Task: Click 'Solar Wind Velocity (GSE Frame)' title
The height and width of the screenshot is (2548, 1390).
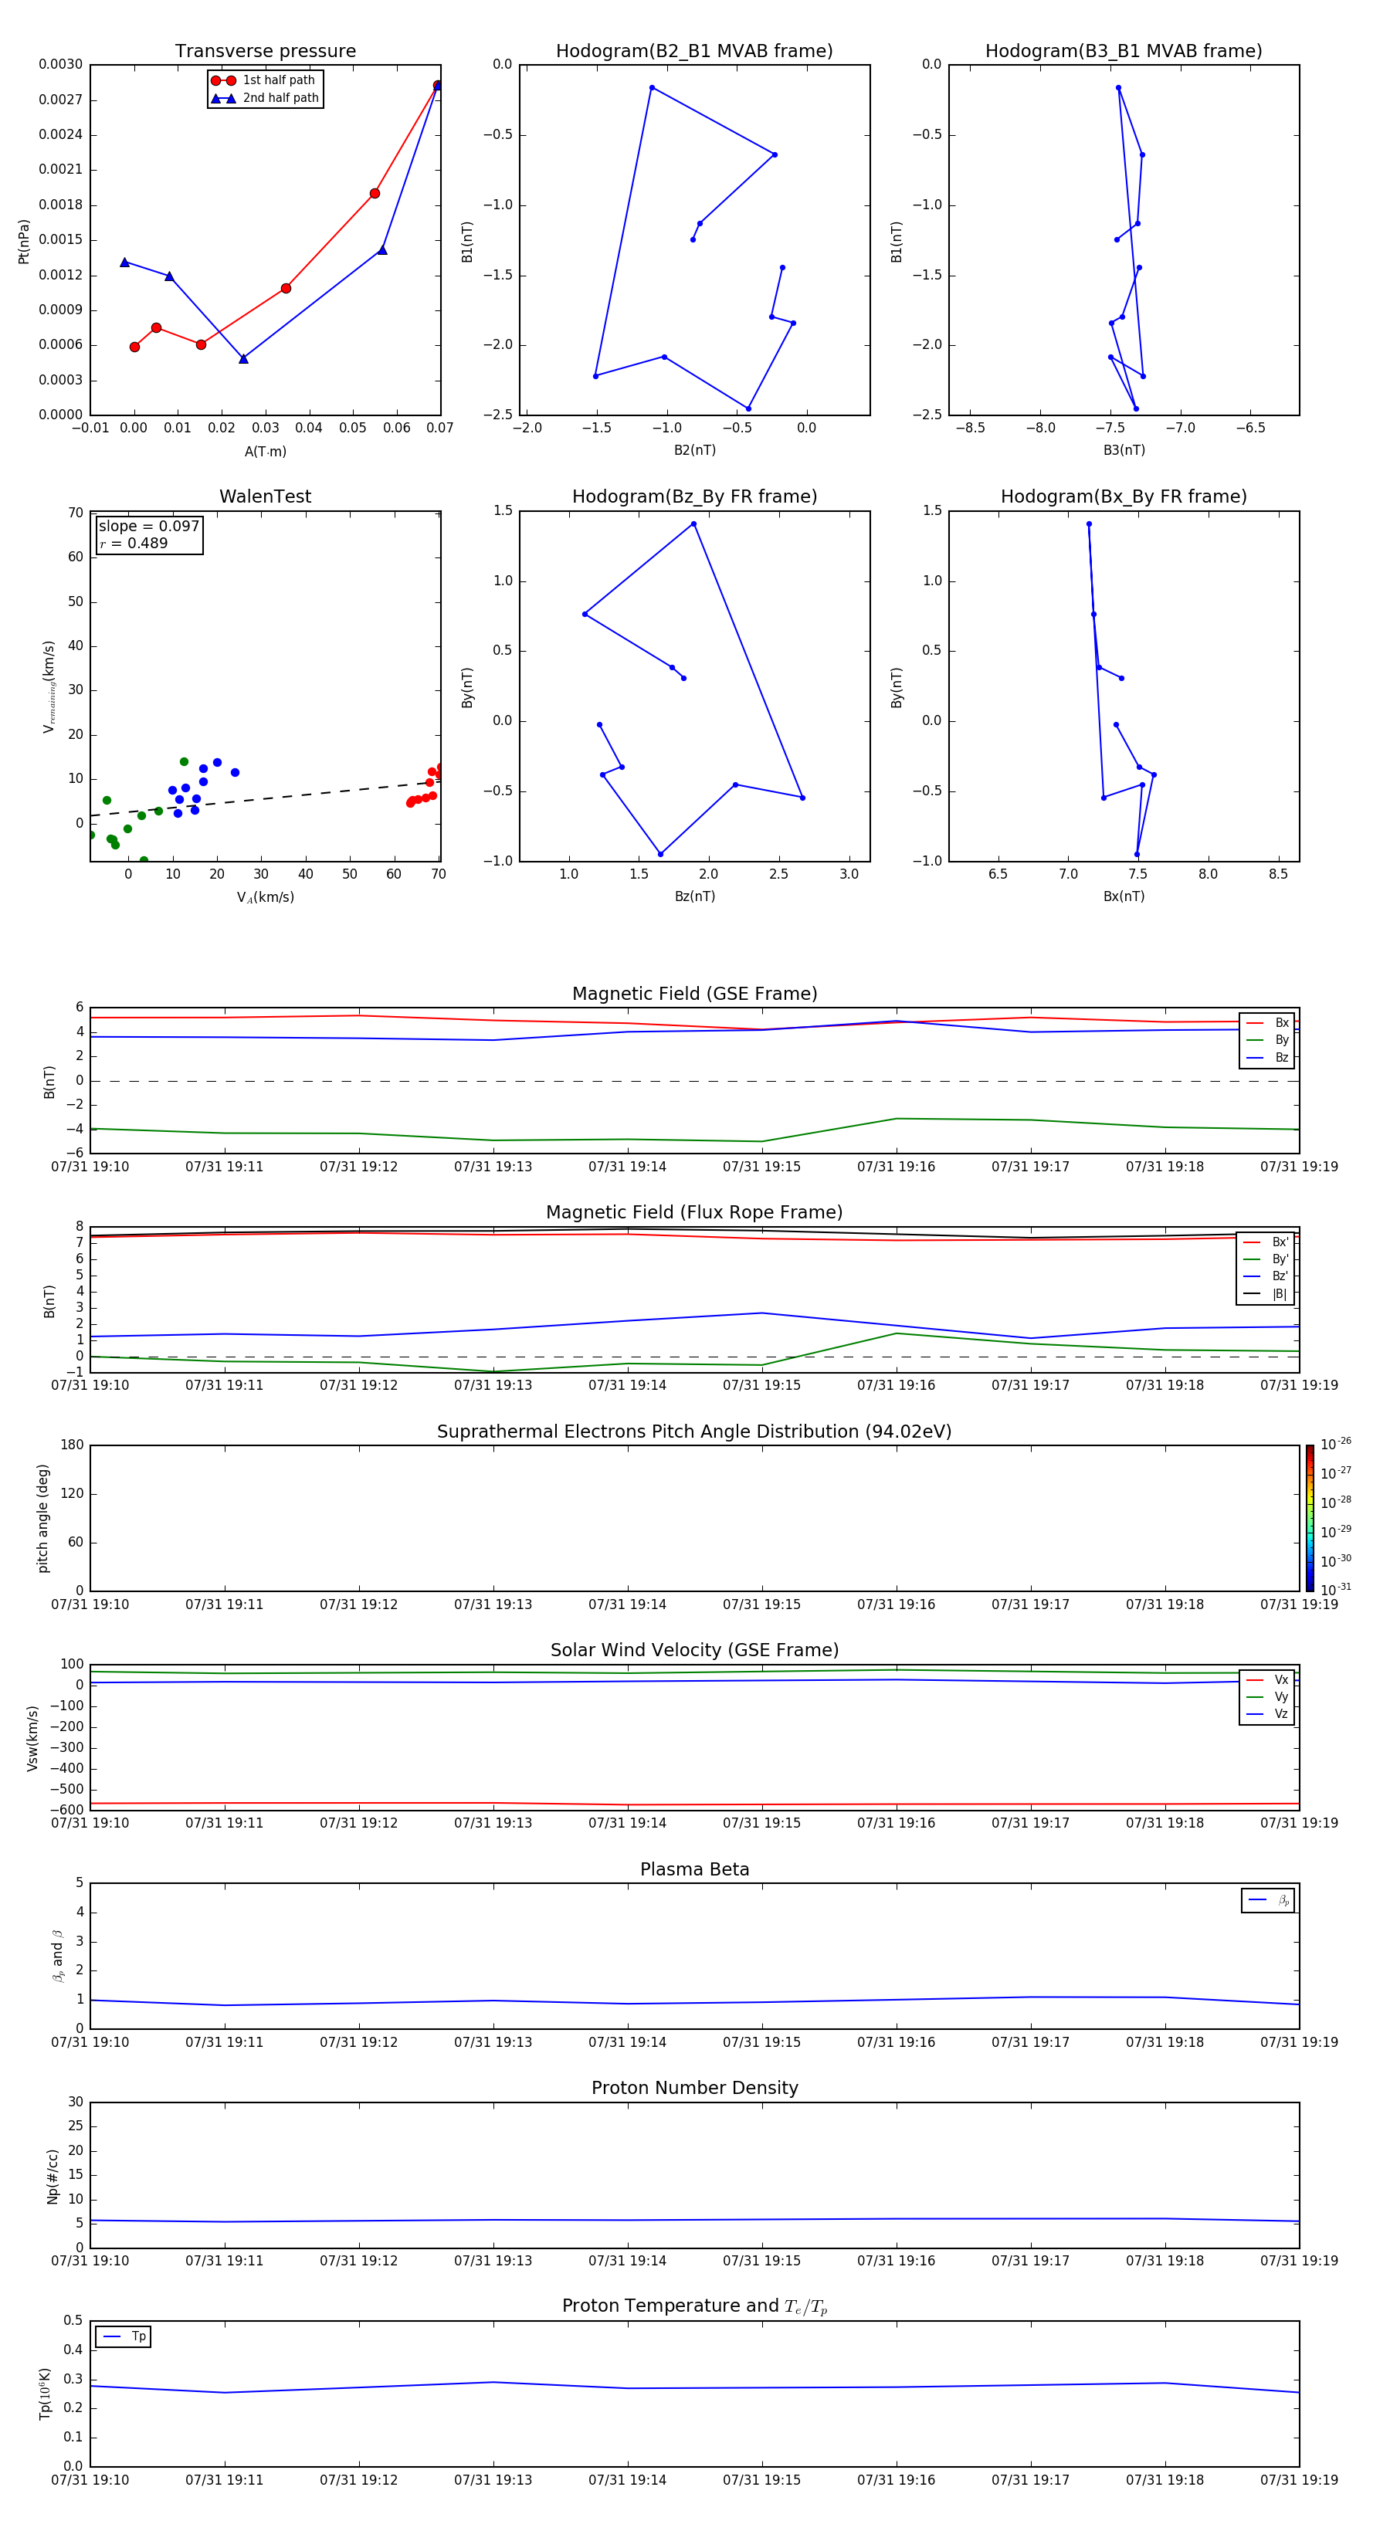Action: [x=694, y=1651]
